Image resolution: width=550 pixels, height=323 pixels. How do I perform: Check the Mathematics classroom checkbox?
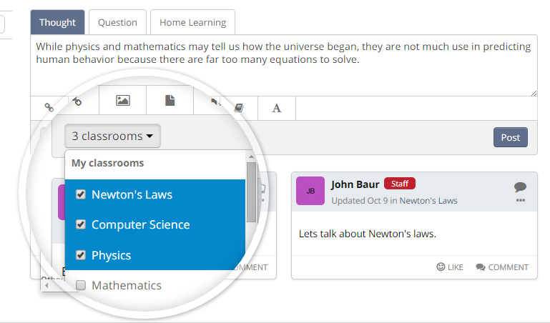tap(81, 285)
